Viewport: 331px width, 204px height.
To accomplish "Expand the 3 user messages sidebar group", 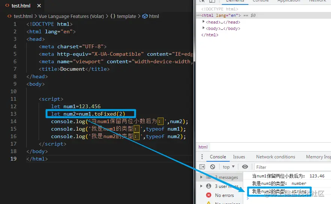I will [201, 186].
